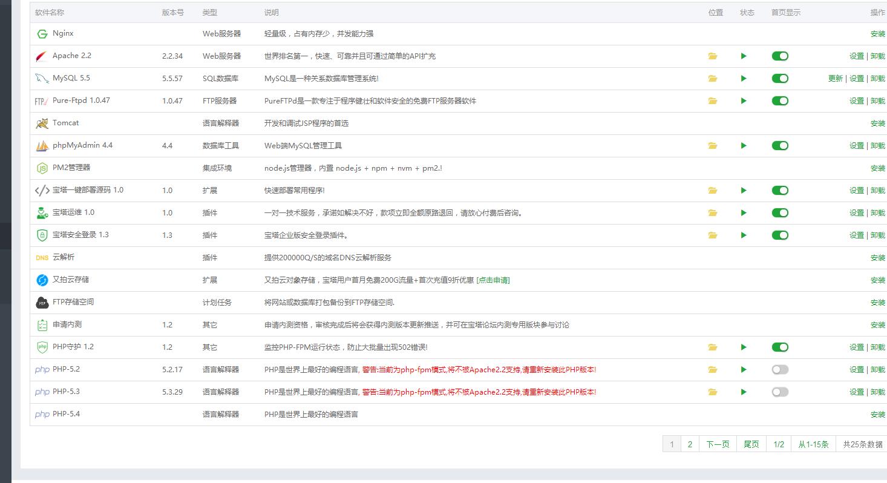Click the 申请内测 clipboard icon
Image resolution: width=887 pixels, height=483 pixels.
(42, 325)
